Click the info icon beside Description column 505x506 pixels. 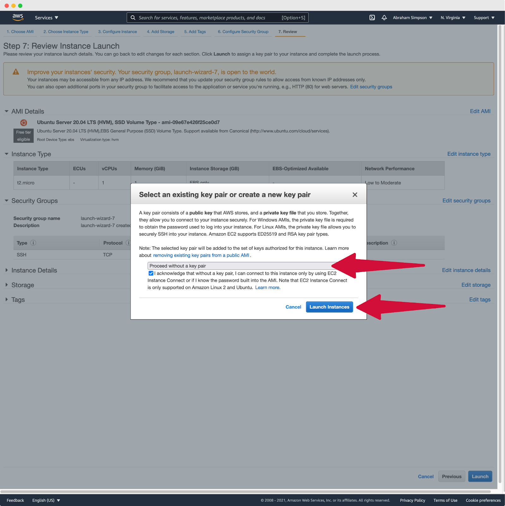[394, 243]
